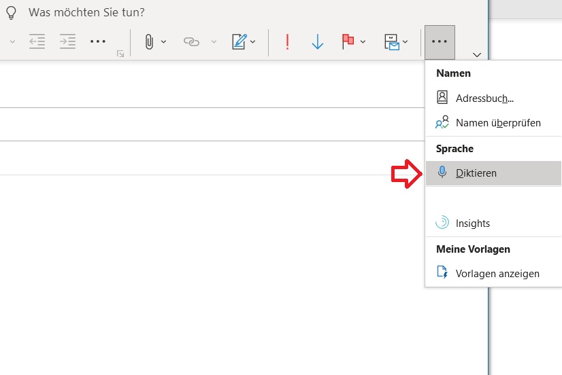Click the microphone icon next to Diktieren

coord(442,173)
